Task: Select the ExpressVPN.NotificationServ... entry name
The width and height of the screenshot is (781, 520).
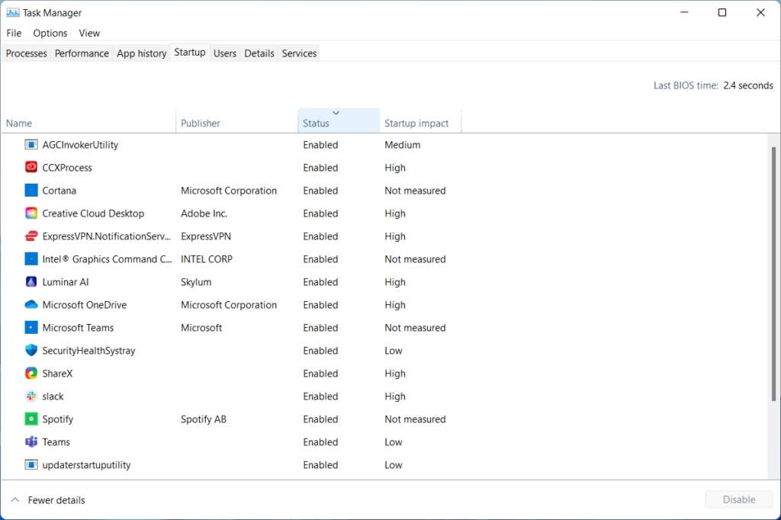Action: (x=107, y=236)
